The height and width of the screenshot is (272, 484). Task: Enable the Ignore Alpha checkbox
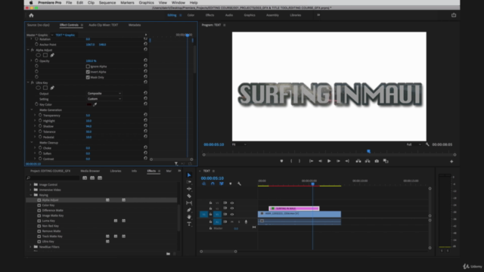coord(88,66)
